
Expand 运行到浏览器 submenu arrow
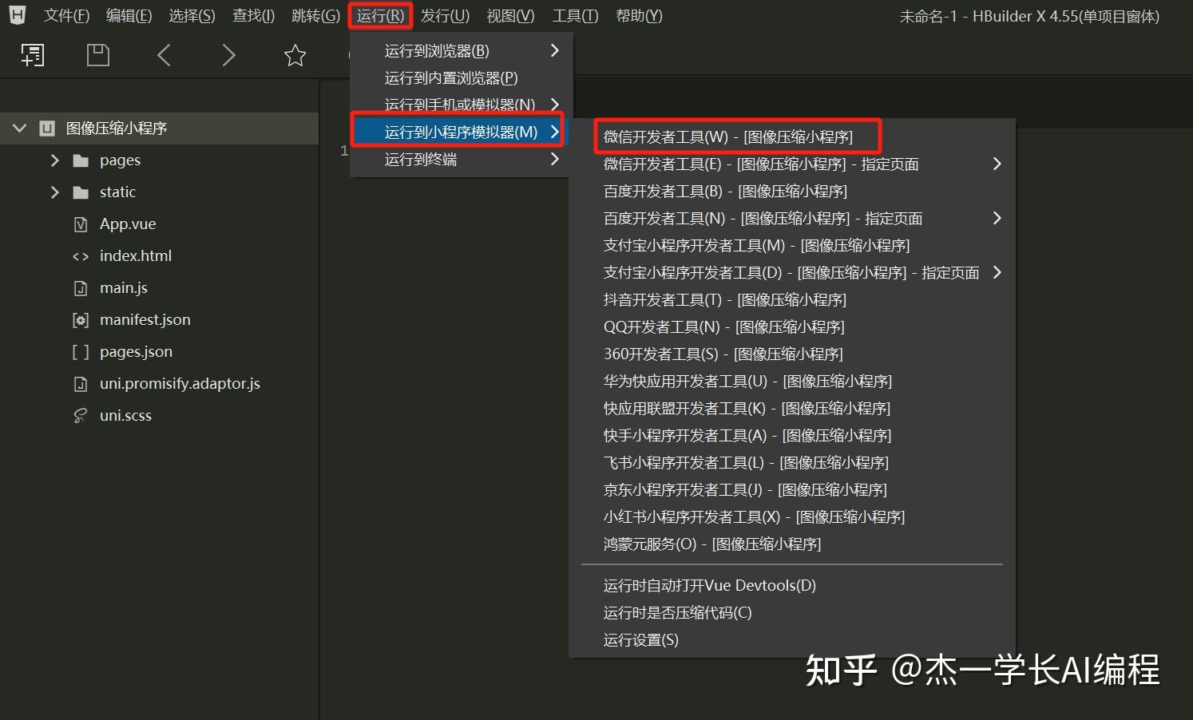[x=555, y=50]
